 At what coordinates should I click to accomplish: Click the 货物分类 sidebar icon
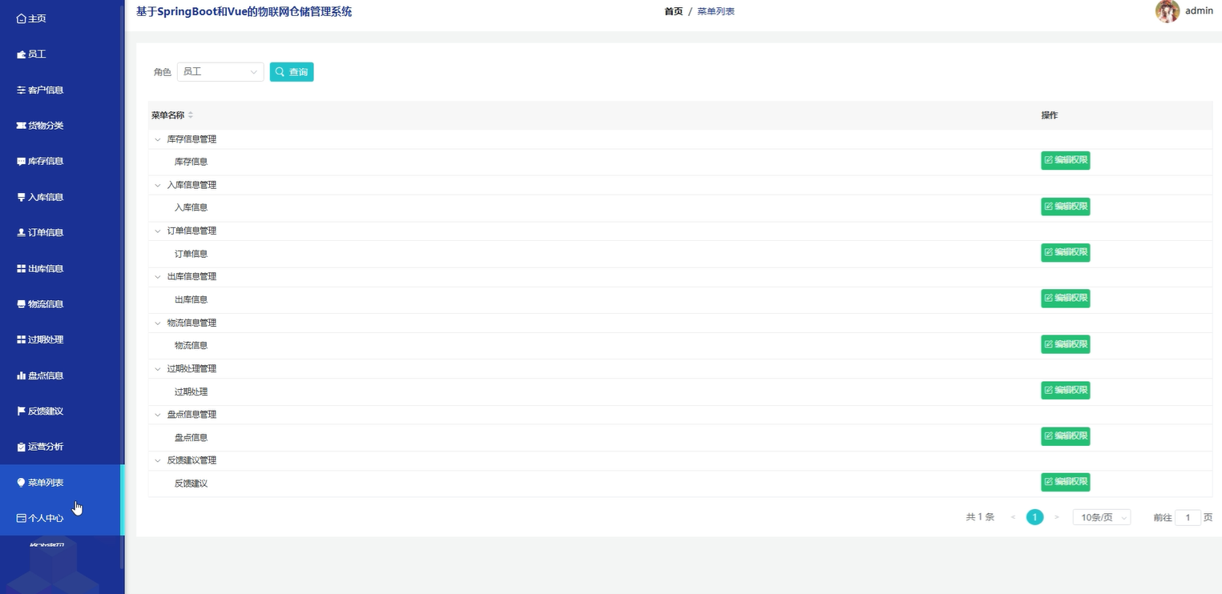(x=22, y=126)
